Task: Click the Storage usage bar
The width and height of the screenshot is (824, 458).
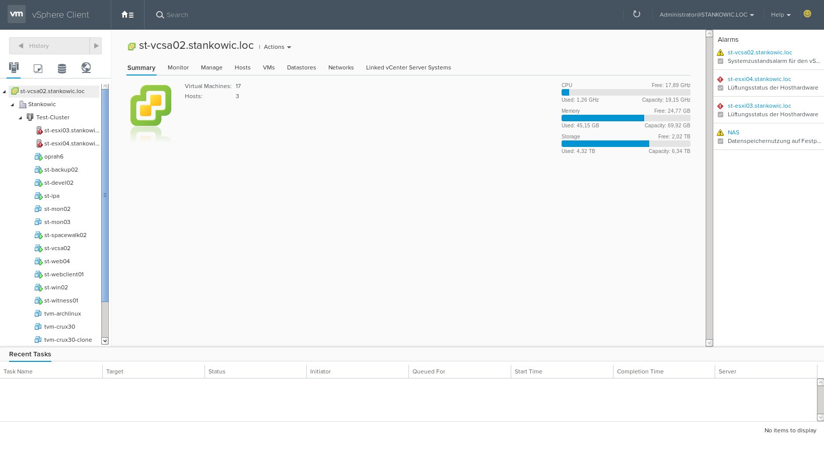Action: [x=626, y=144]
